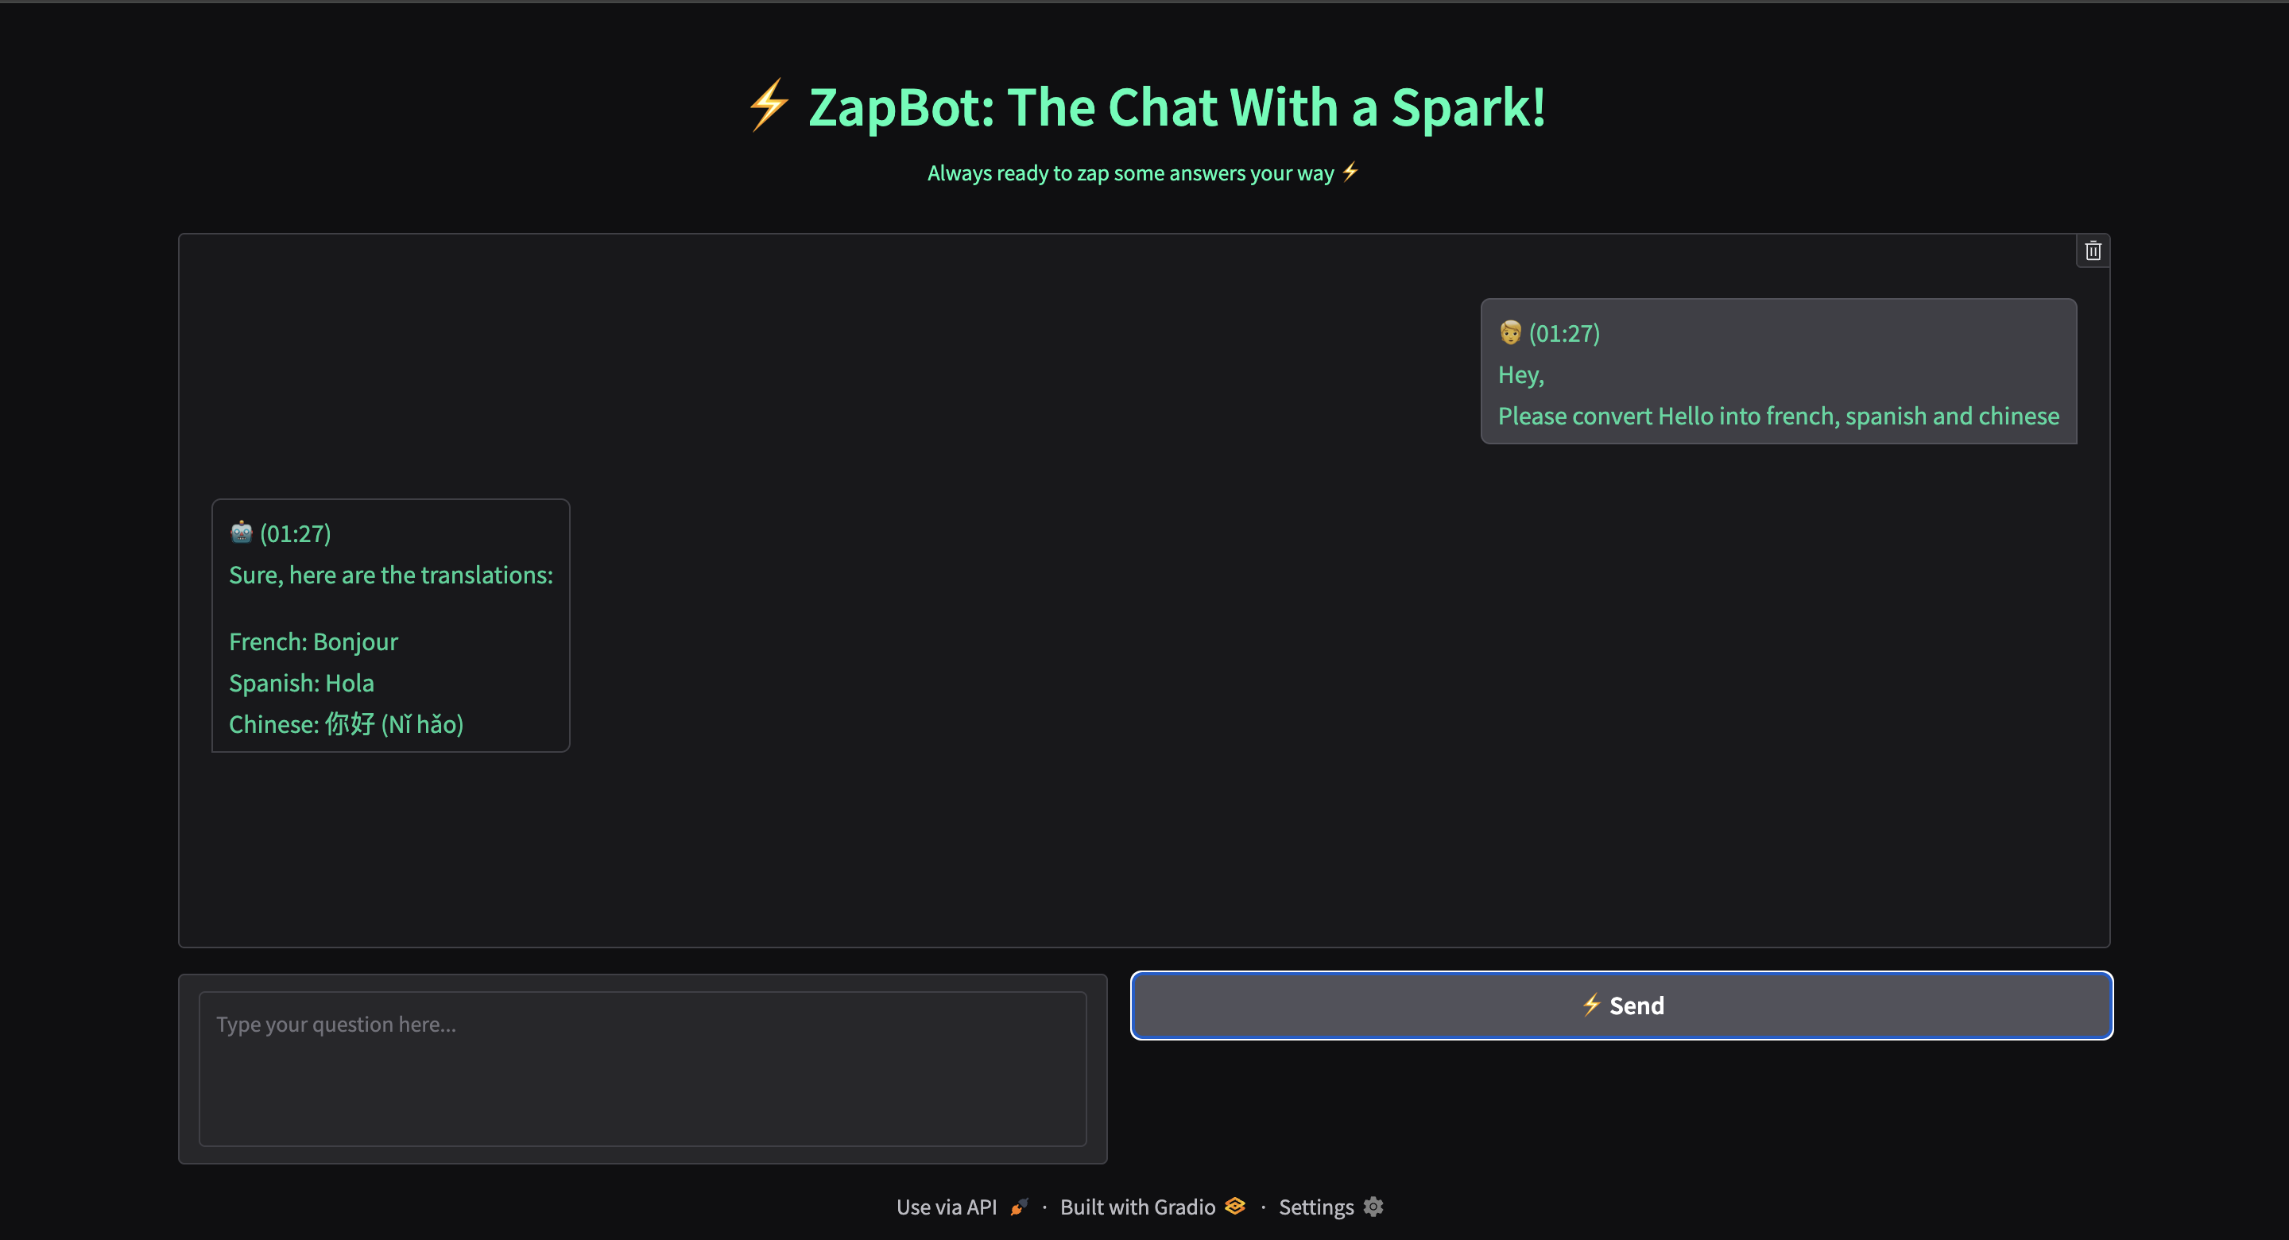The width and height of the screenshot is (2289, 1240).
Task: Open the Use via API page
Action: coord(947,1207)
